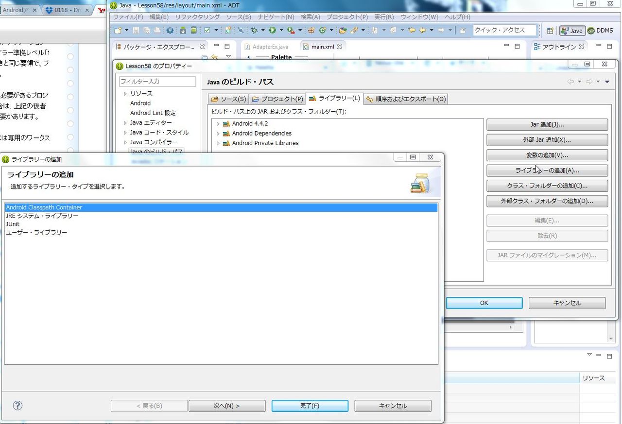622x424 pixels.
Task: Open the New wizard dropdown arrow
Action: point(126,30)
